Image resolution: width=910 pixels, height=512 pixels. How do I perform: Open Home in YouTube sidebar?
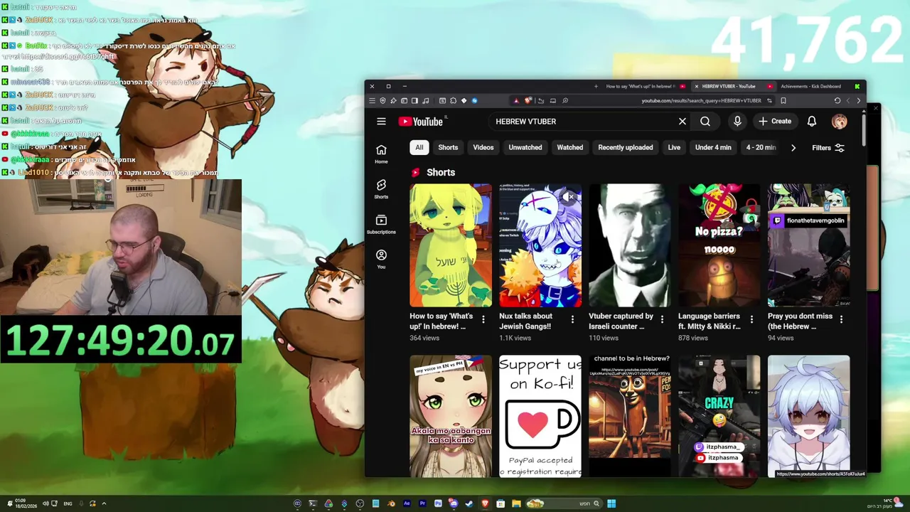[381, 154]
